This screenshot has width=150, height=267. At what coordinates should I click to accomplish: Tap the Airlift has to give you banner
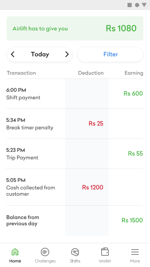click(75, 28)
